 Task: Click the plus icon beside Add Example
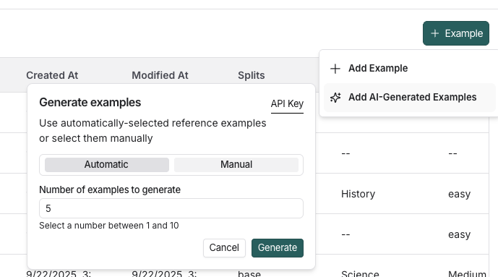(335, 68)
